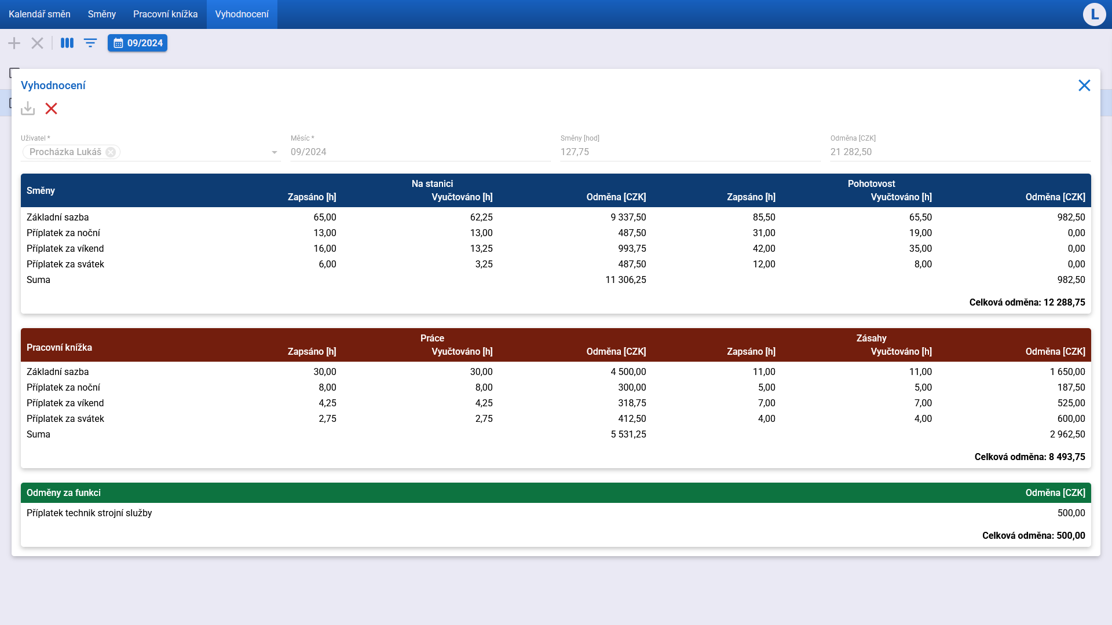Open the Směny tab

102,14
